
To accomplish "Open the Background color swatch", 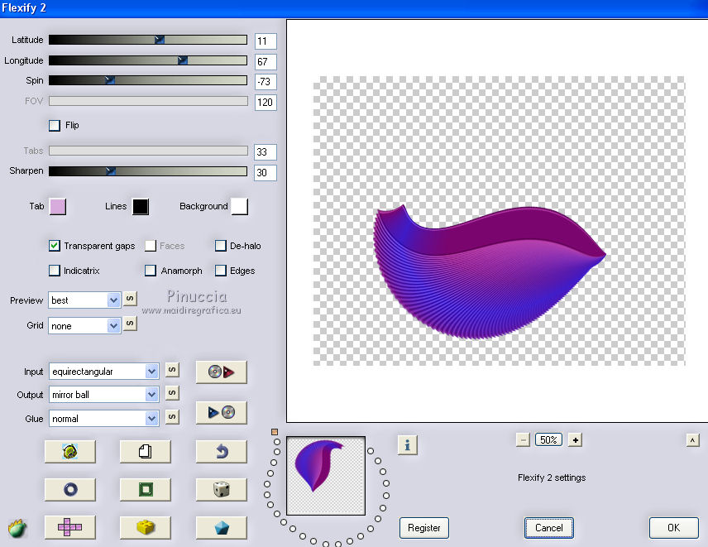I will 240,206.
